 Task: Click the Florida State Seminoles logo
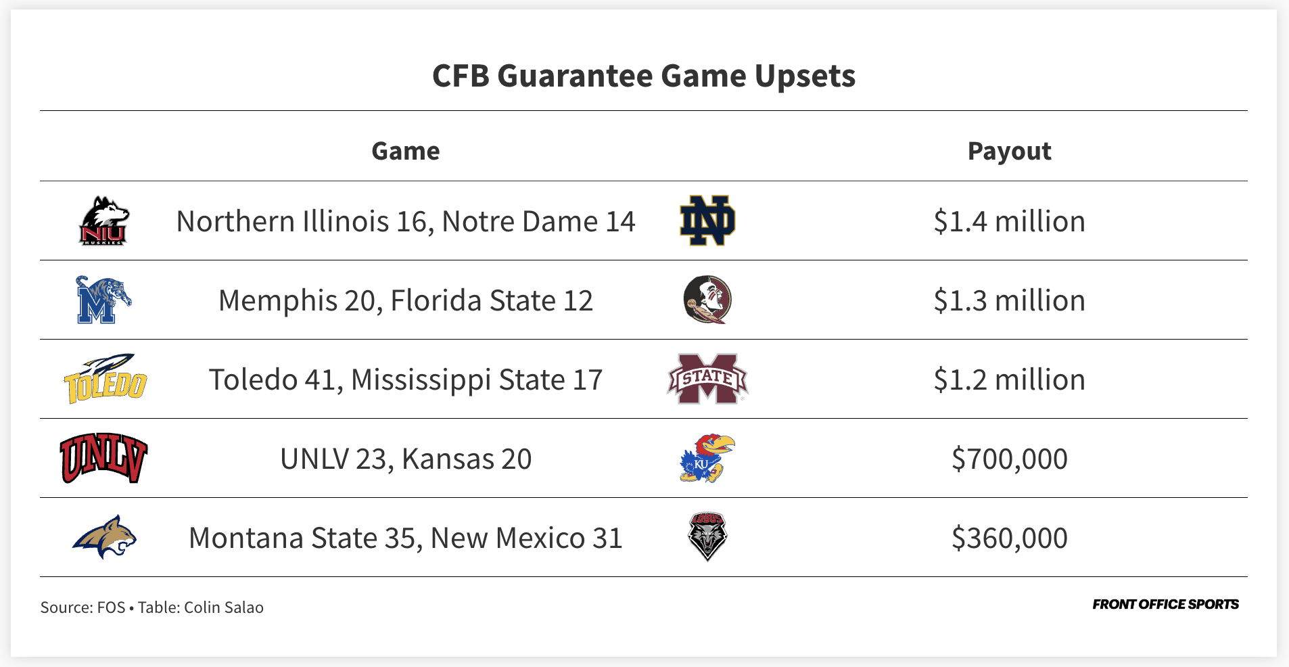pyautogui.click(x=707, y=300)
